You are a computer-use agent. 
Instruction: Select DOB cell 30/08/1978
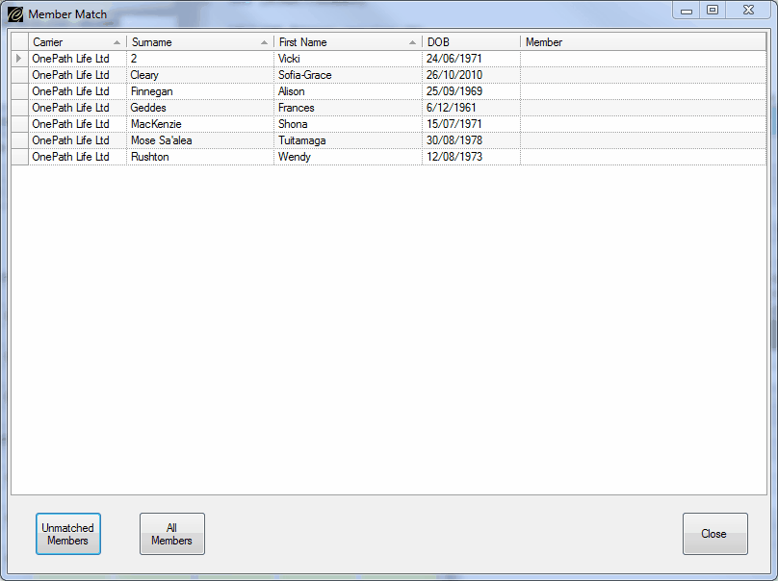click(472, 140)
